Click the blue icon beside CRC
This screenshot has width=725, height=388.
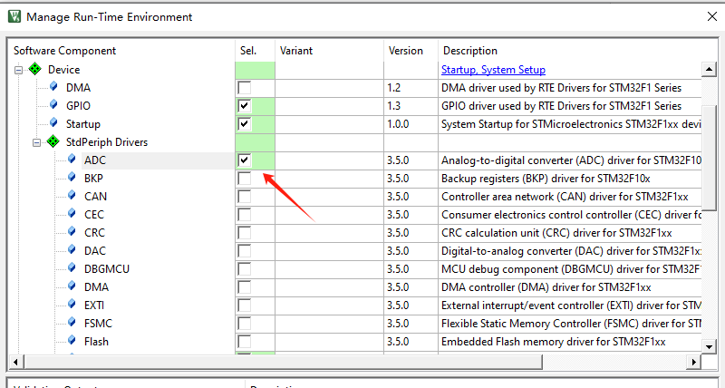click(72, 231)
